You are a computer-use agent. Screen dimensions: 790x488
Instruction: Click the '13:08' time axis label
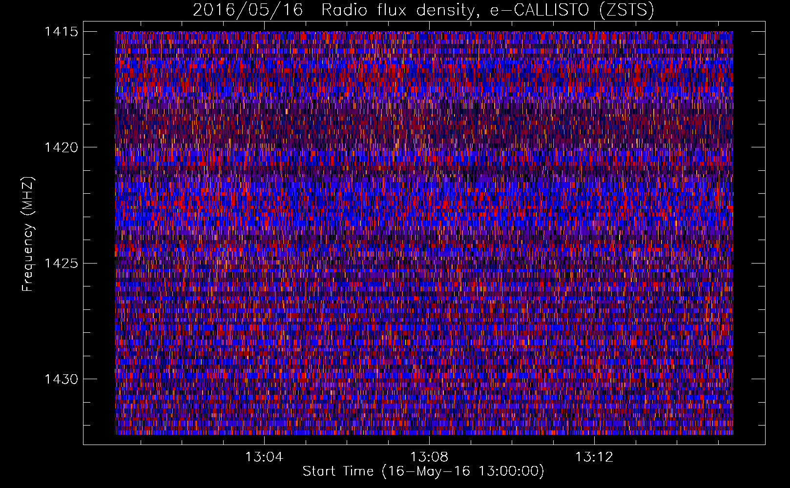pos(429,457)
